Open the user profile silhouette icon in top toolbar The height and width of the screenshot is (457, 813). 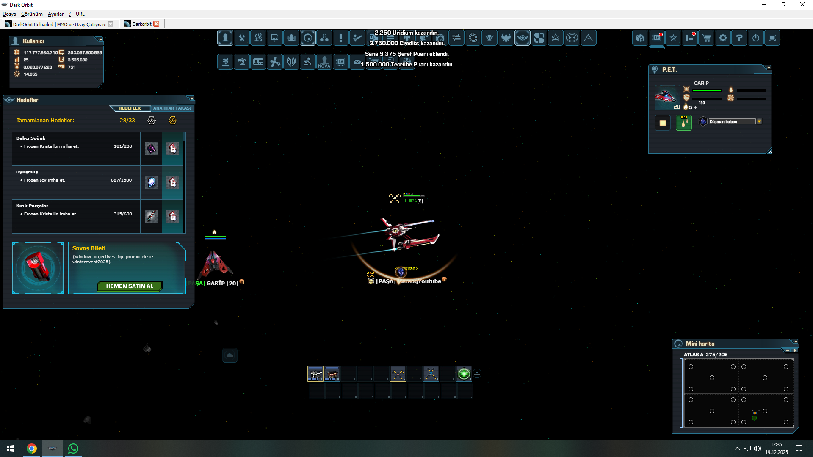click(x=225, y=38)
